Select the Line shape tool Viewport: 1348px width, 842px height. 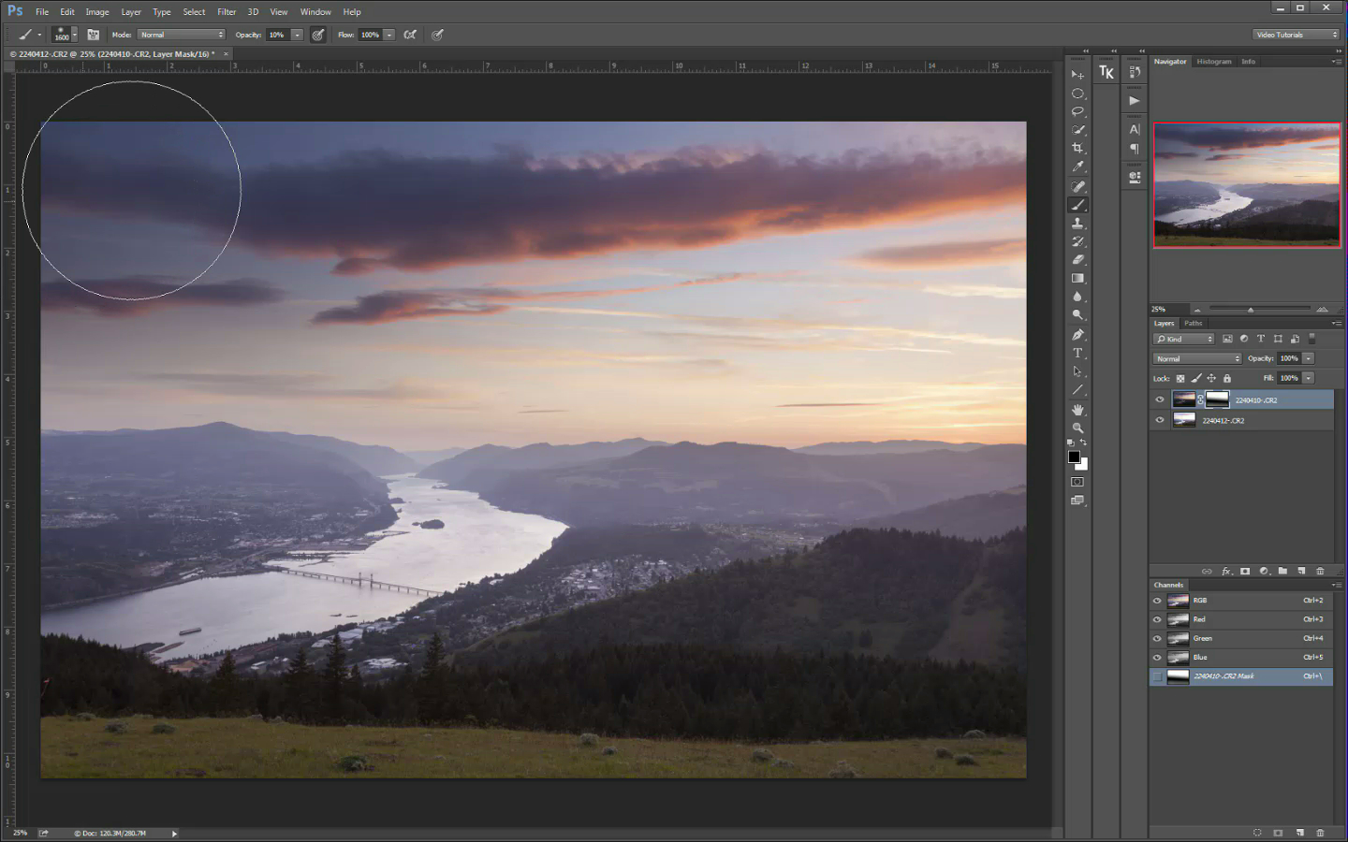pyautogui.click(x=1077, y=391)
